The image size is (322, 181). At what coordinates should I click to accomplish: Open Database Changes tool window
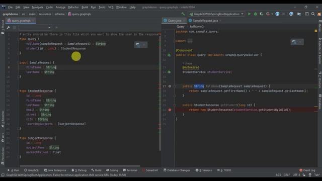pos(177,170)
